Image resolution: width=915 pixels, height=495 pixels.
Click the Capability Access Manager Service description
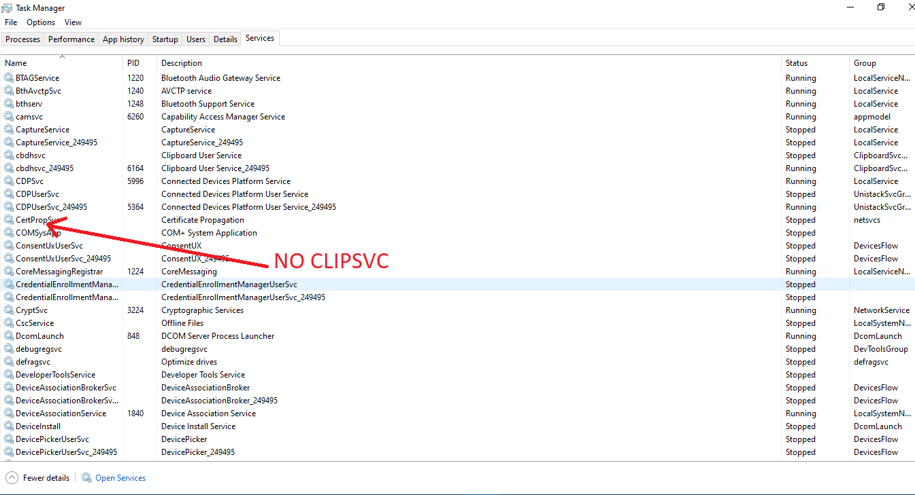point(223,117)
